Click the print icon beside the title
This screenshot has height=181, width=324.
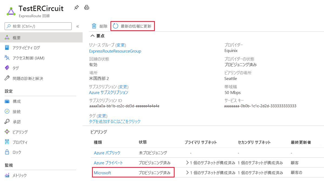point(87,8)
